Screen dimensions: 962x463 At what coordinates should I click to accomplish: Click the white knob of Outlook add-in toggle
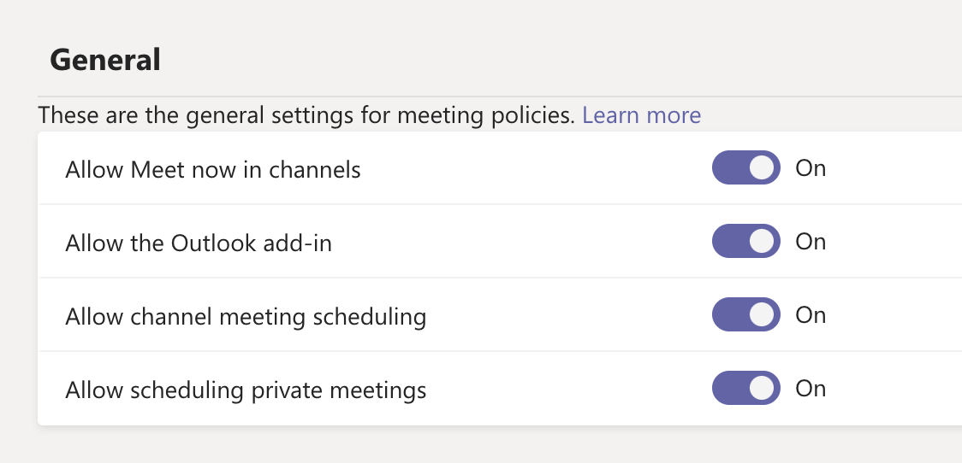(x=762, y=242)
